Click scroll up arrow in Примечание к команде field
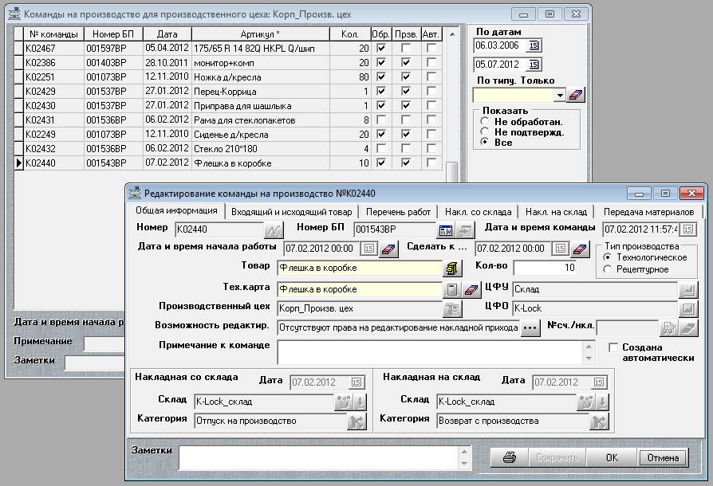This screenshot has width=713, height=486. 589,347
